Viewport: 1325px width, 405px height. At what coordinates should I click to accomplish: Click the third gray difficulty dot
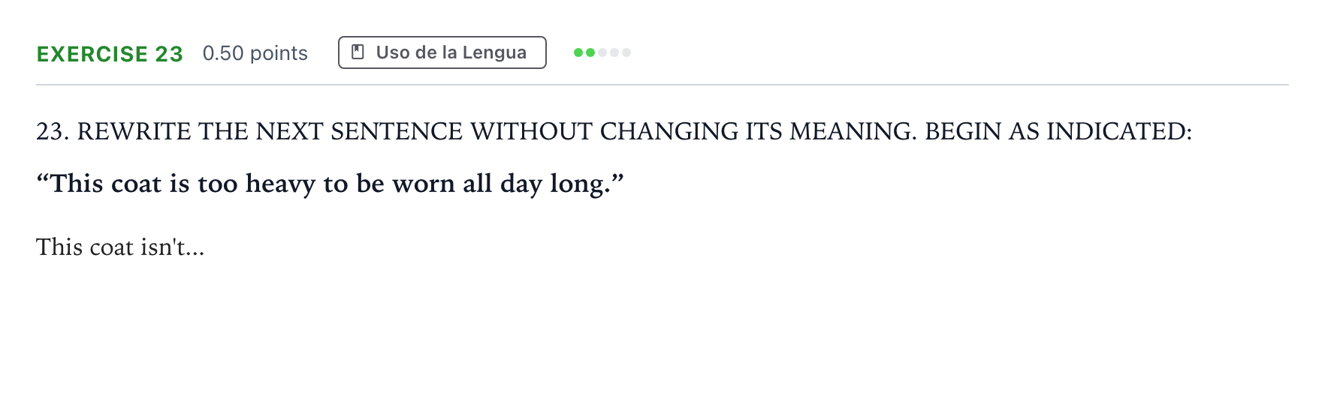click(602, 52)
